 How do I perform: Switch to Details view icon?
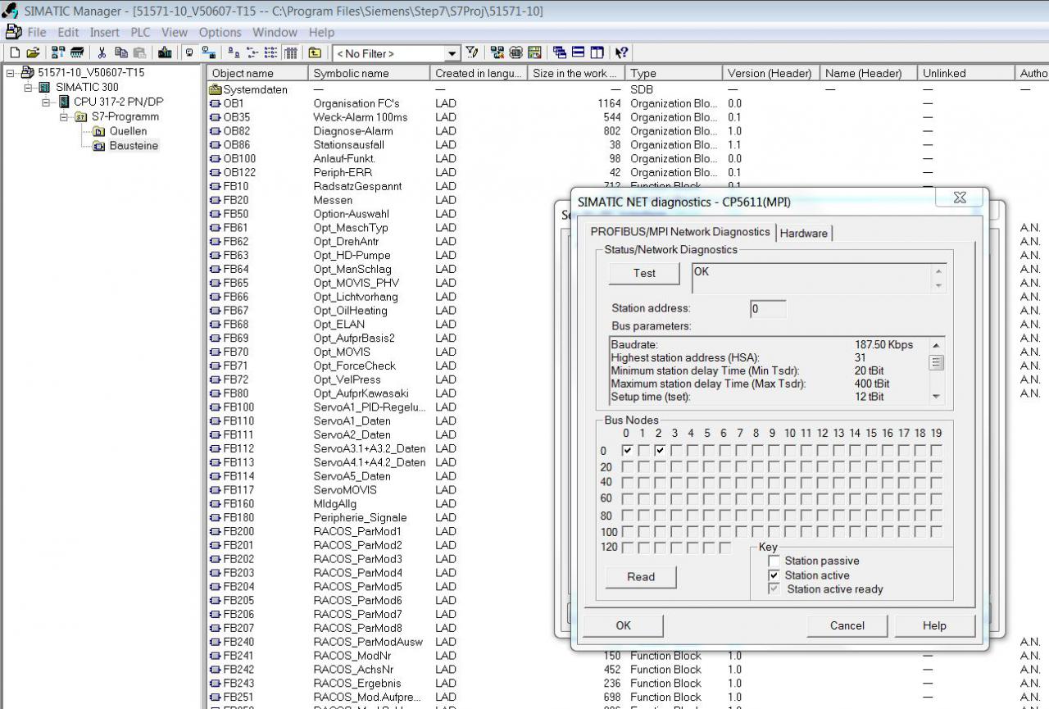tap(290, 53)
